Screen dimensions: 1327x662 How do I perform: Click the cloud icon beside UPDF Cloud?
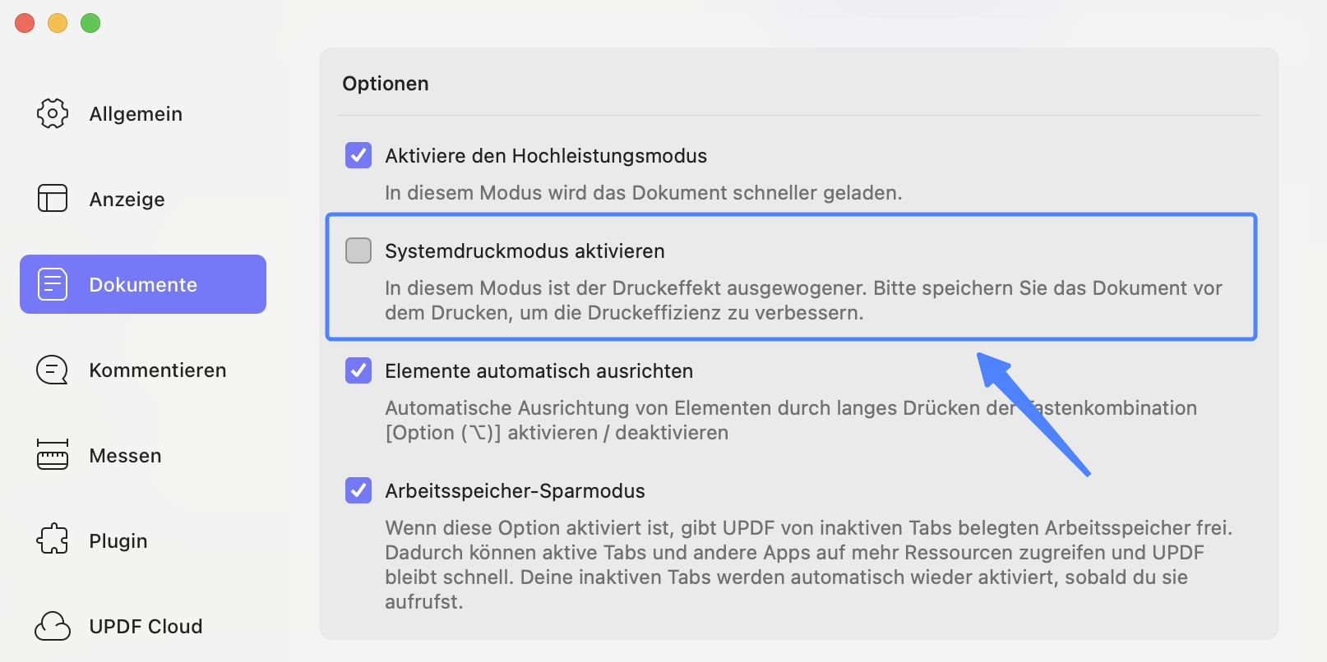point(53,626)
